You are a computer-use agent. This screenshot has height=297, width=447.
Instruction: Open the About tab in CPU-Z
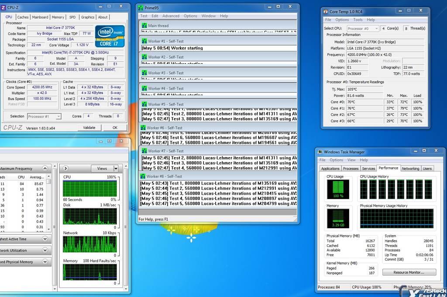pos(103,17)
